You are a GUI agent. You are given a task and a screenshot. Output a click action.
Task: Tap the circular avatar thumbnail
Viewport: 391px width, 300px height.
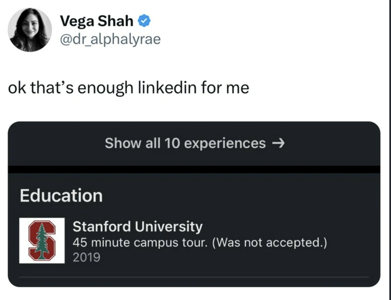tap(30, 30)
